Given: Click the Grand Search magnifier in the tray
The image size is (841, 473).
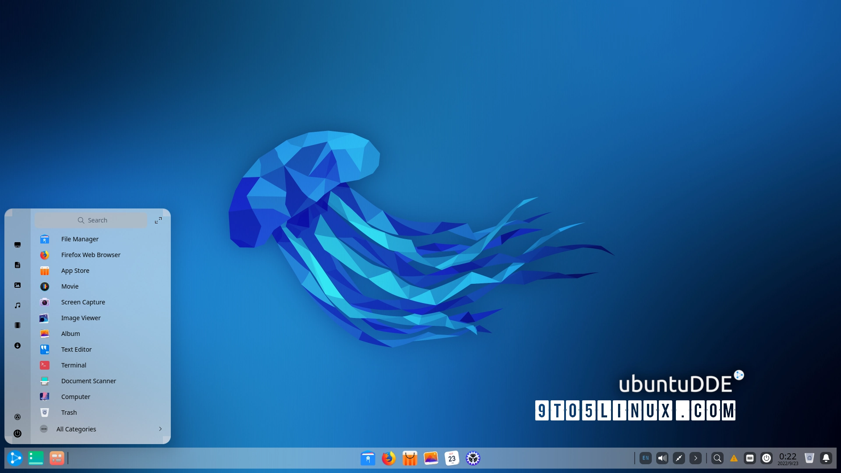Looking at the screenshot, I should [717, 458].
